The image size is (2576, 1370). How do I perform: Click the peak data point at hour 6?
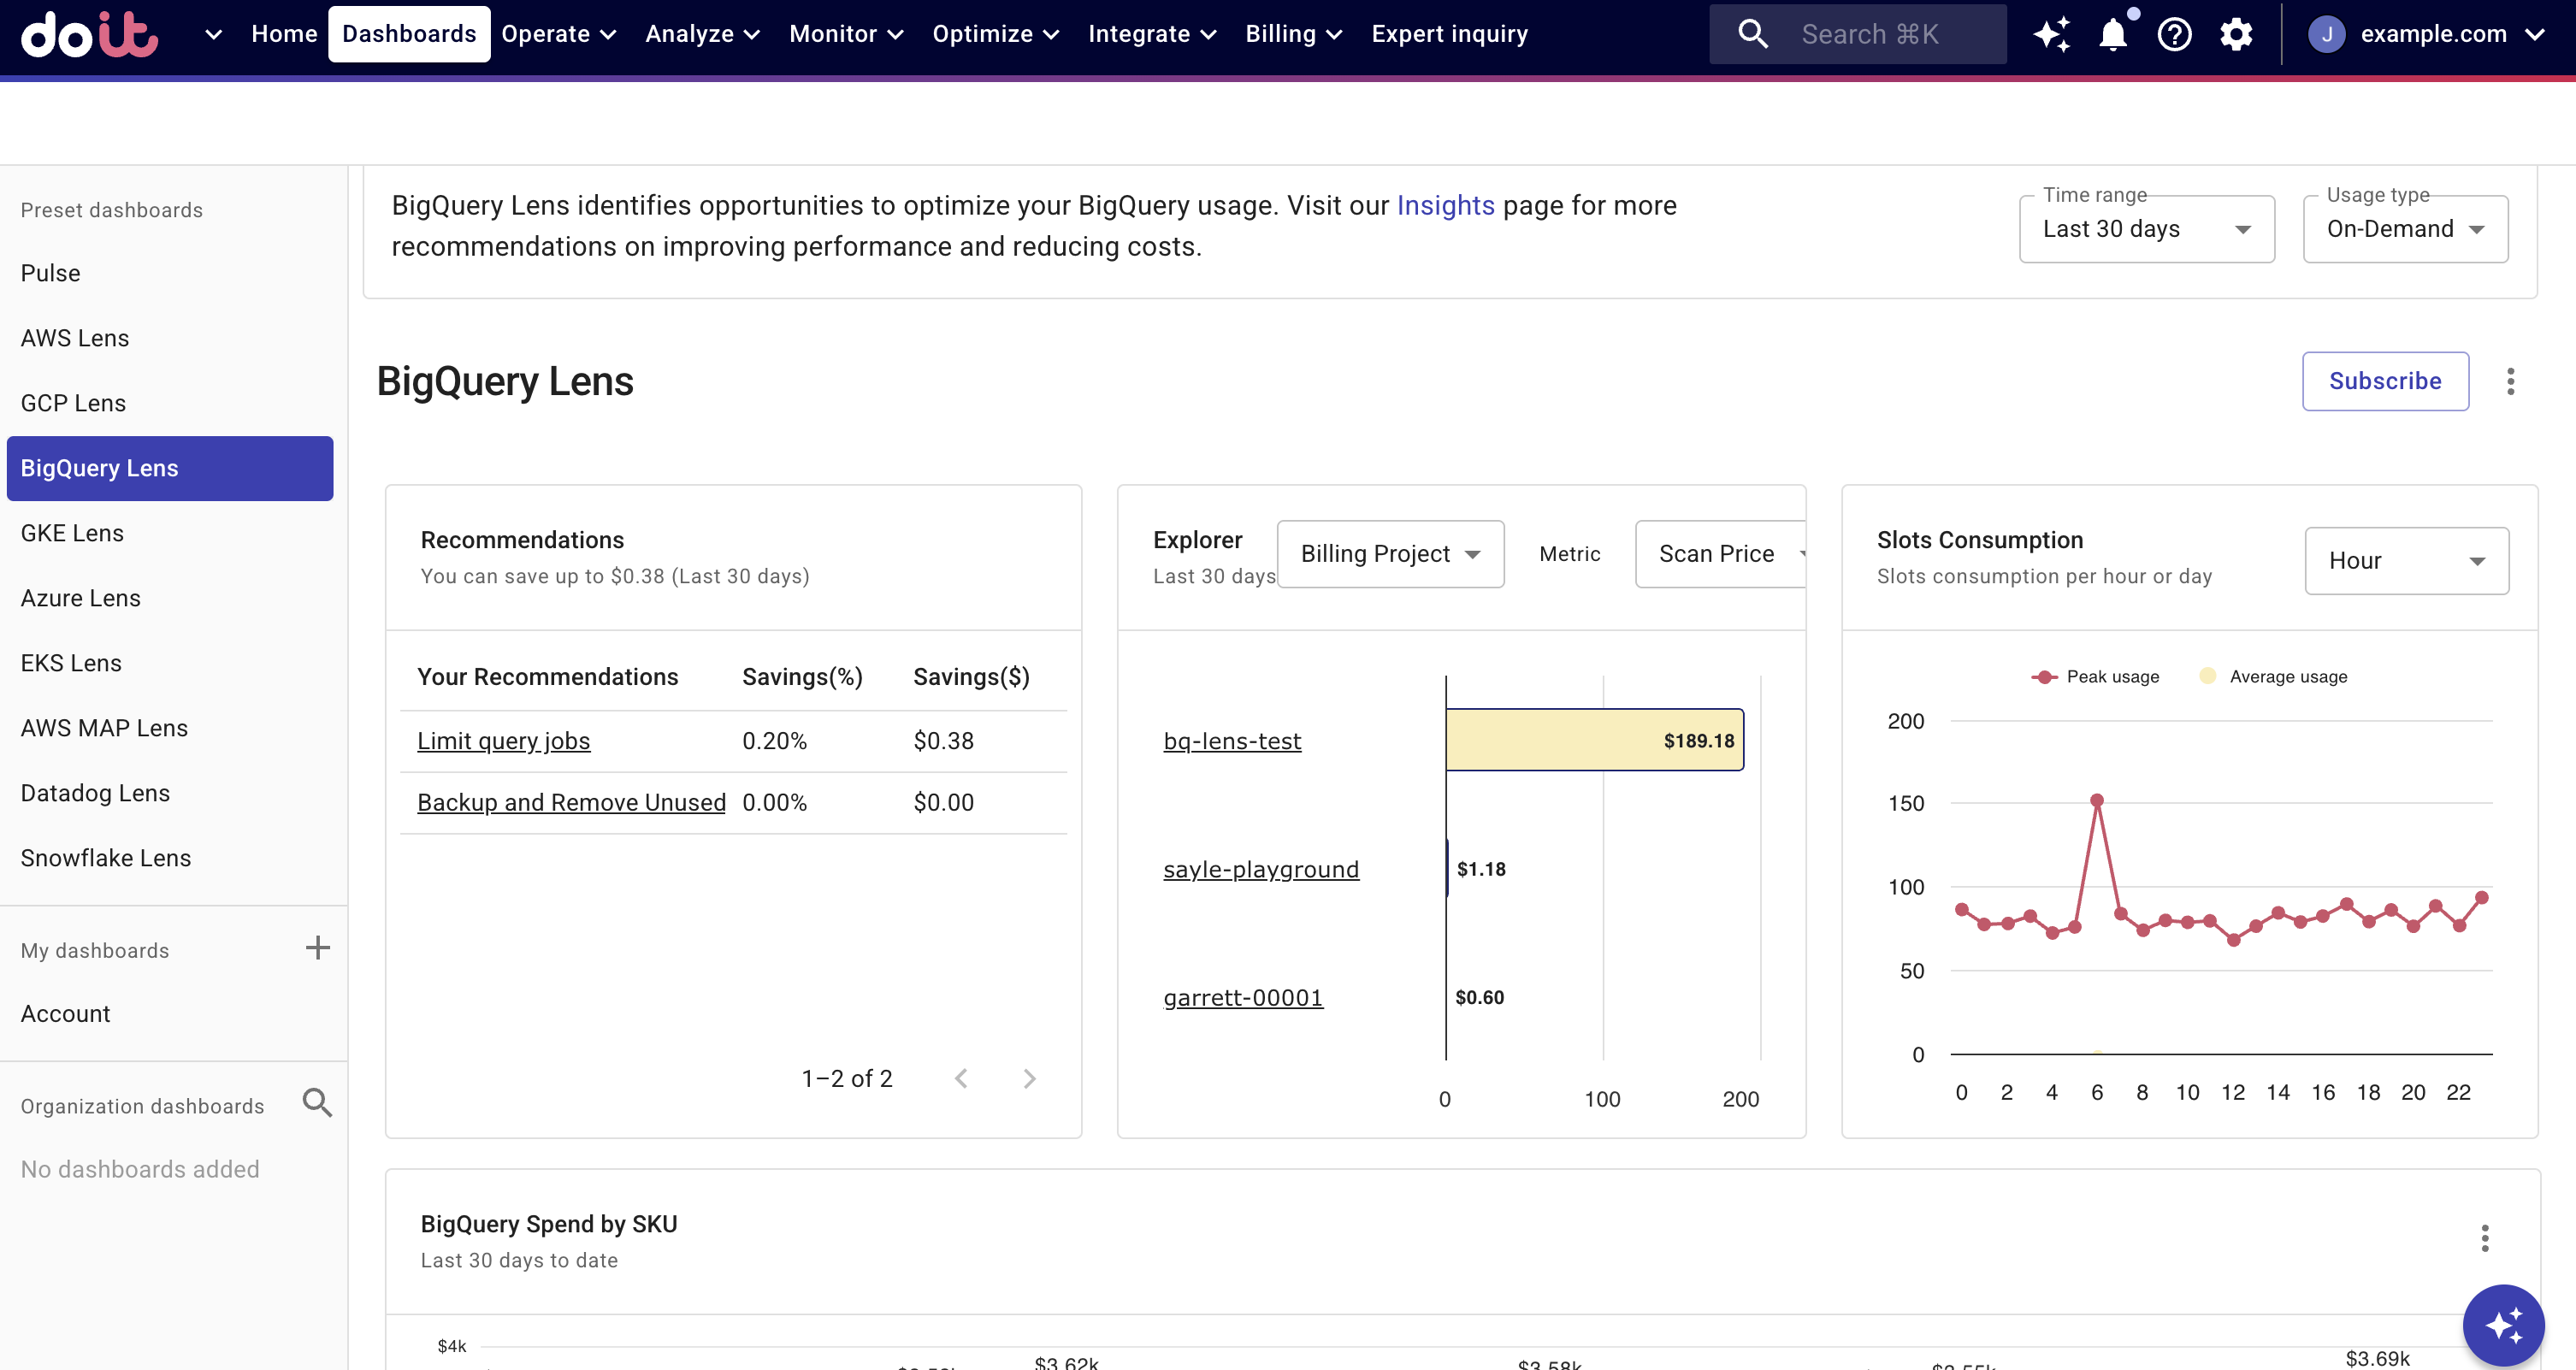point(2097,800)
